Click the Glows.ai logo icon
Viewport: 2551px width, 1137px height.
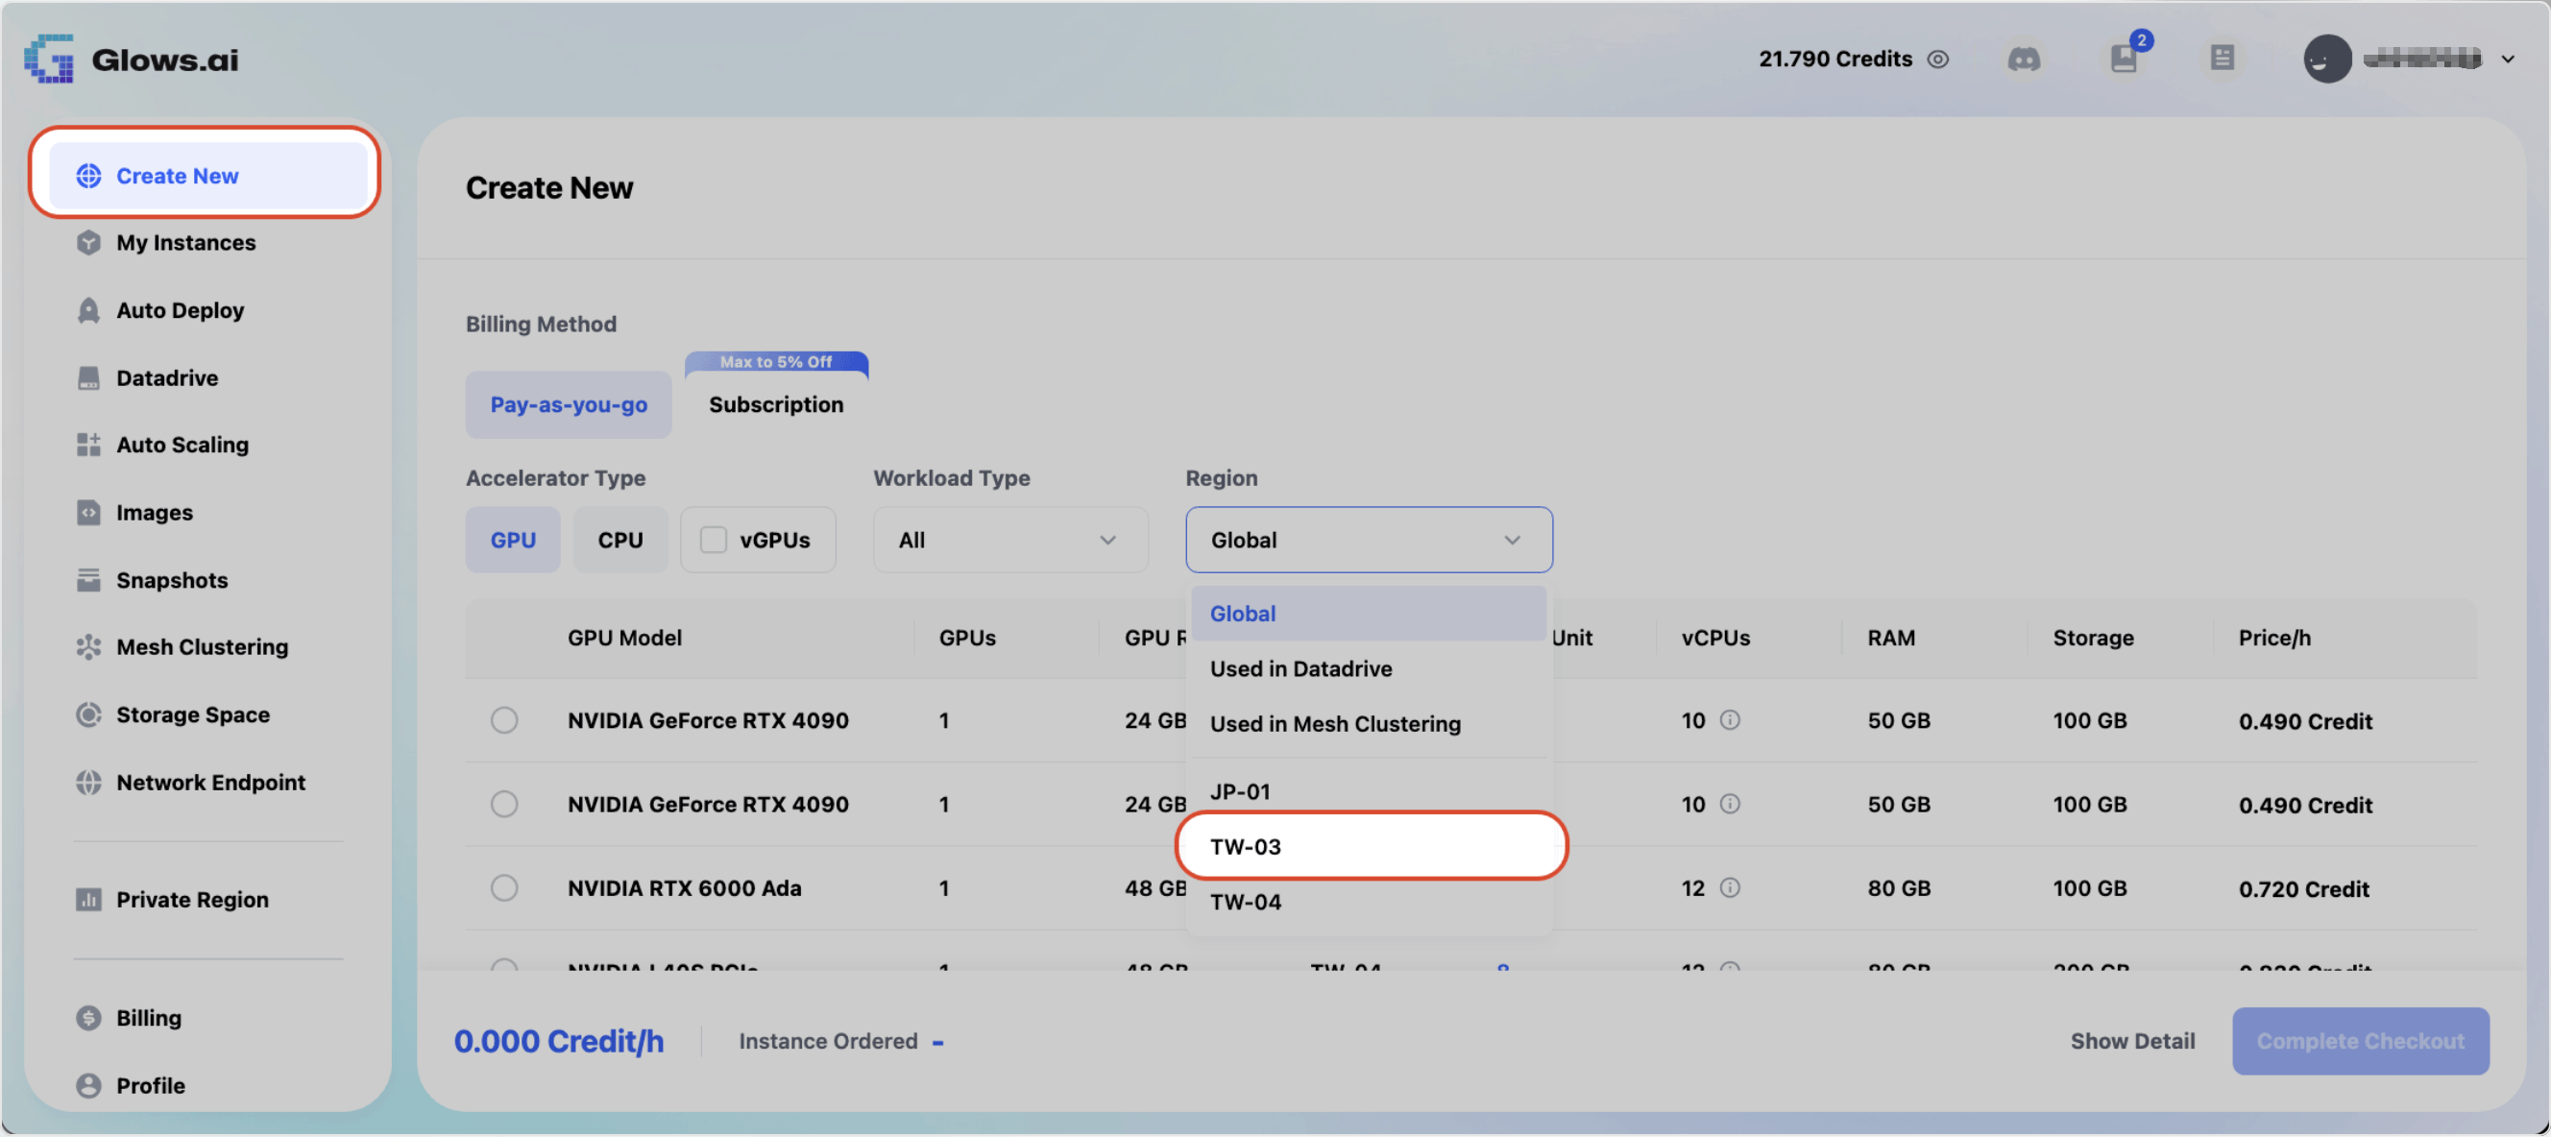50,59
